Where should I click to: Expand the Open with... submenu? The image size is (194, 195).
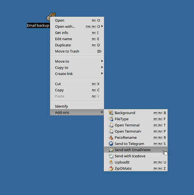tap(77, 27)
